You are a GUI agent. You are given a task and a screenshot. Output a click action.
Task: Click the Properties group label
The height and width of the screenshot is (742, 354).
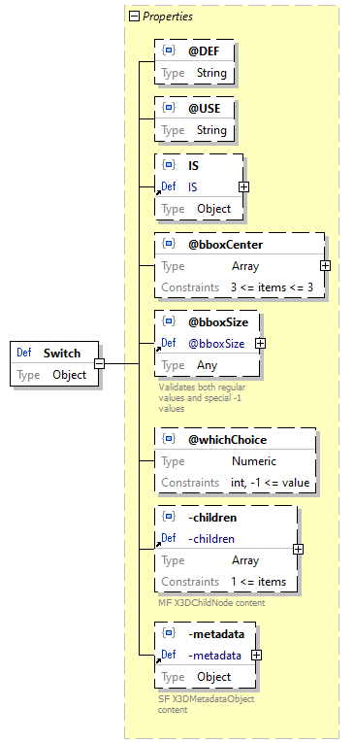point(168,17)
